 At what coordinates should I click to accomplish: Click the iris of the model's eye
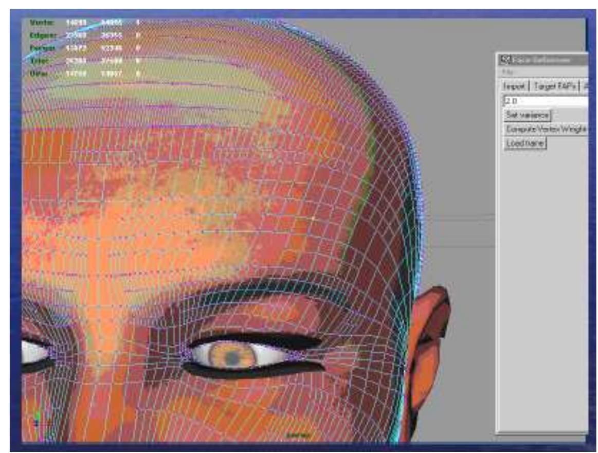[x=233, y=355]
